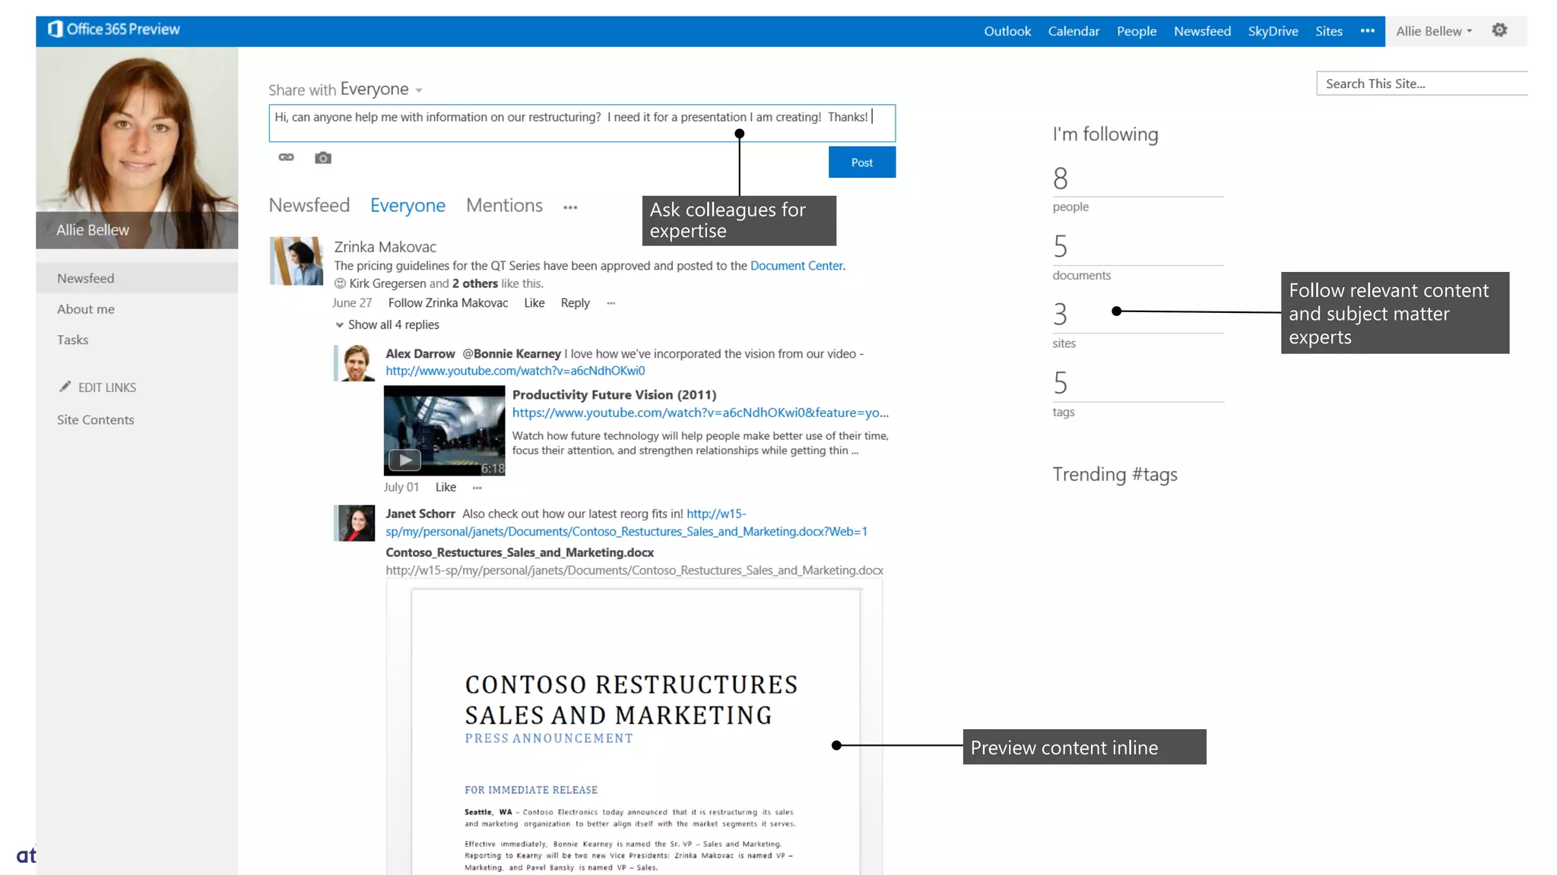View the 8 people I'm following
This screenshot has height=875, width=1557.
(1137, 188)
